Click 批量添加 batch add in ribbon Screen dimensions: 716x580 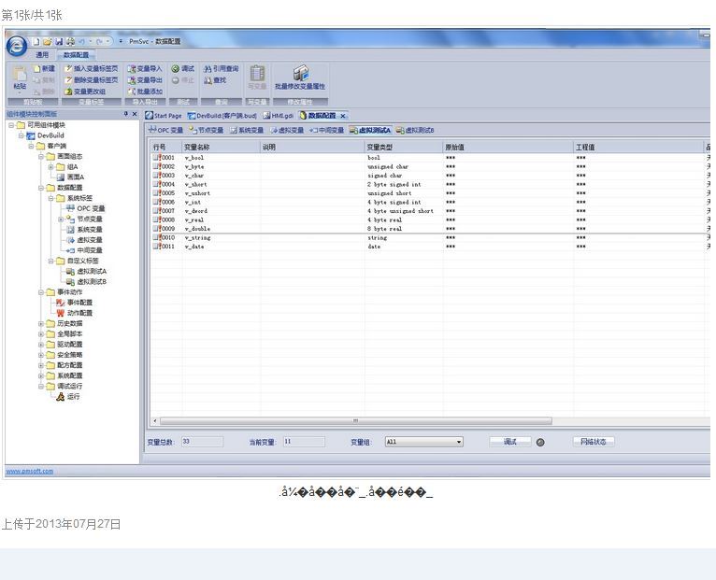coord(145,92)
